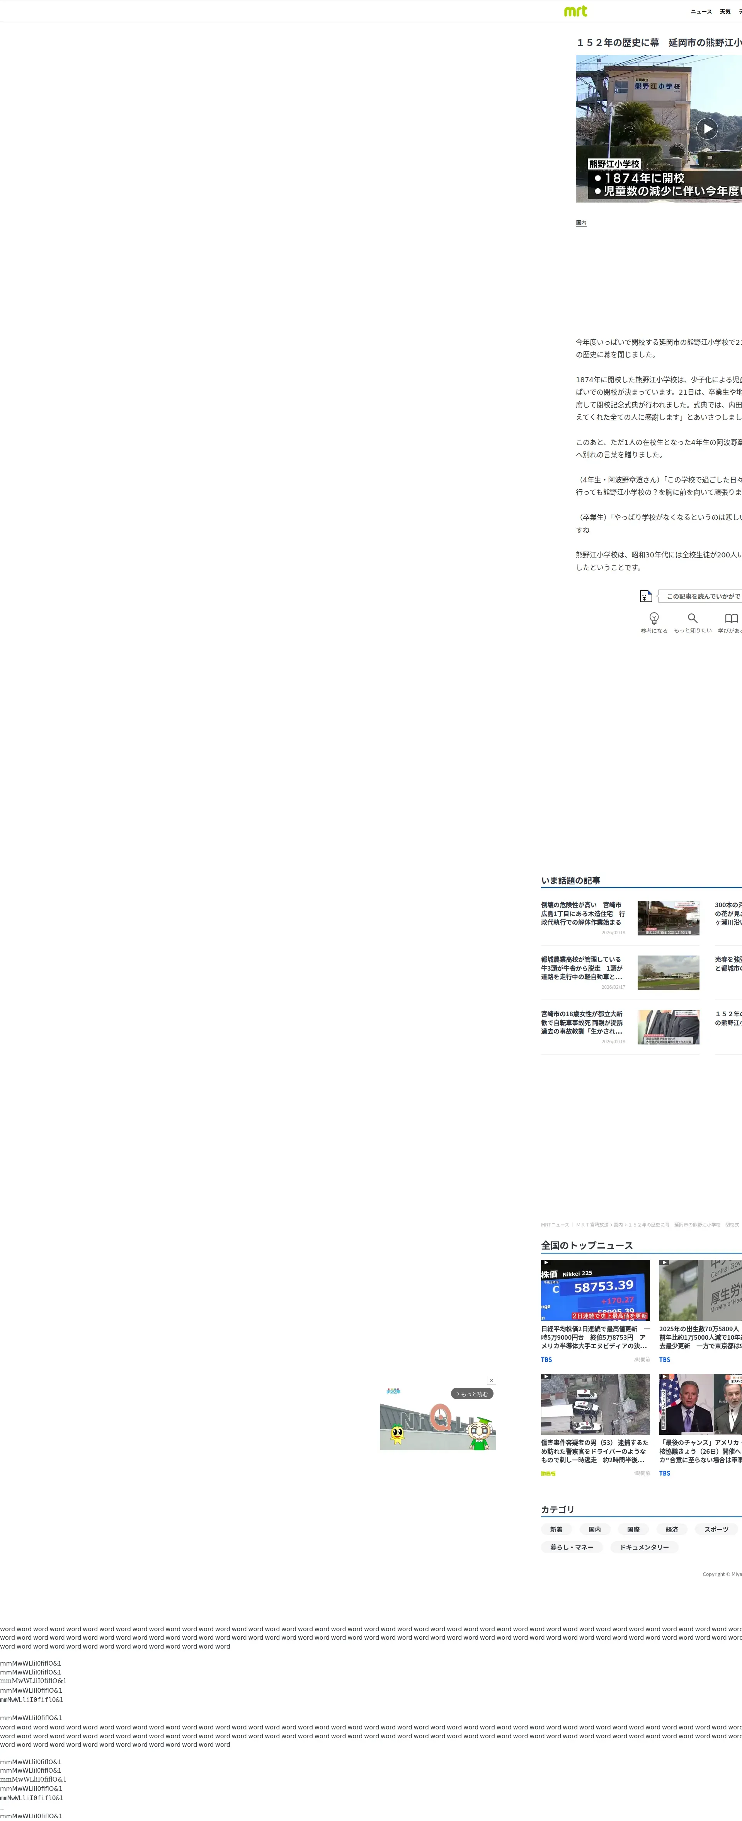Play the 熊野江小学校 news video
The height and width of the screenshot is (1821, 742).
click(707, 128)
